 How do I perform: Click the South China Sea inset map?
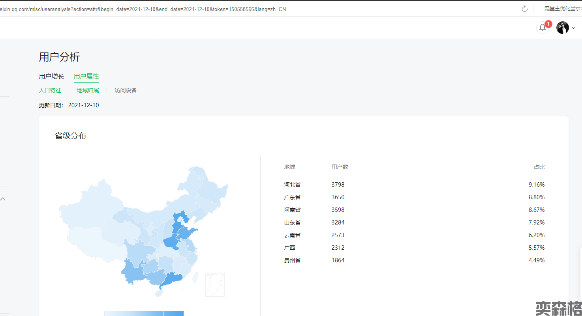[x=215, y=284]
